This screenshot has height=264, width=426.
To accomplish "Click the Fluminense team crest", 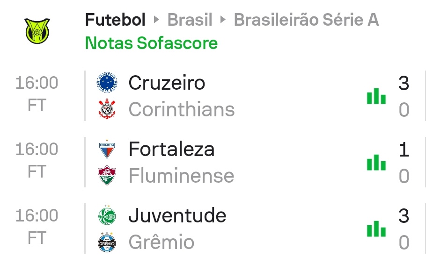I will click(x=107, y=176).
